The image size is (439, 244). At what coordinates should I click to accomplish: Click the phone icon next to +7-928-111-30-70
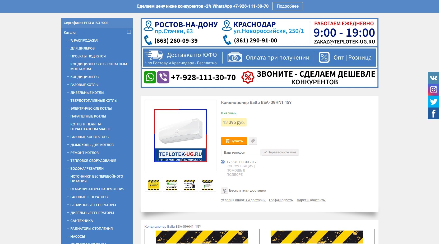coord(223,162)
